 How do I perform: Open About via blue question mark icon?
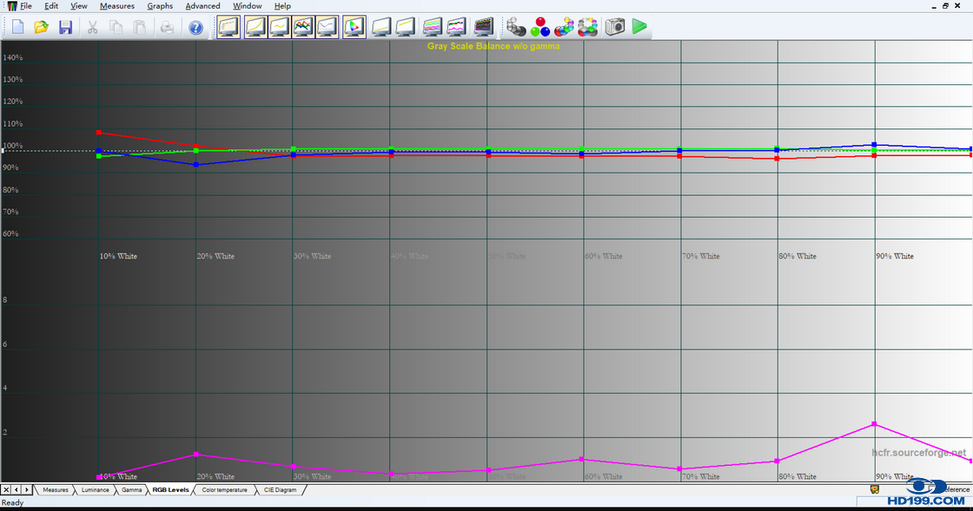(x=195, y=28)
